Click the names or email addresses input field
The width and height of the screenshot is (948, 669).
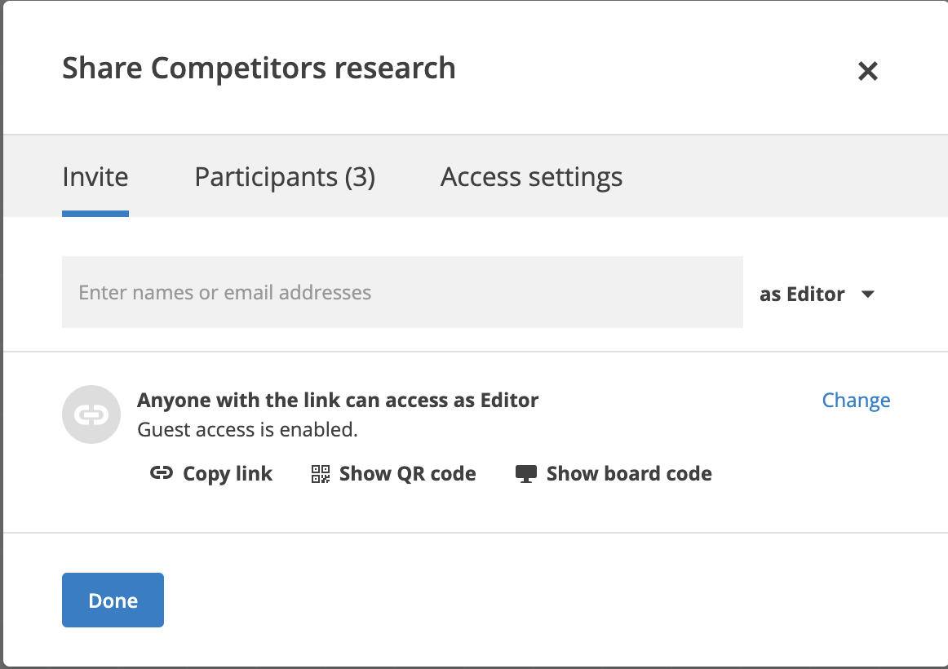(402, 292)
